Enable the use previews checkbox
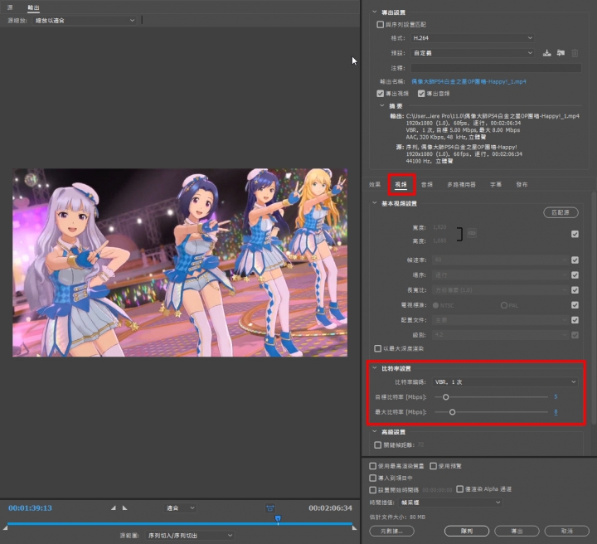Viewport: 597px width, 544px height. pos(434,466)
